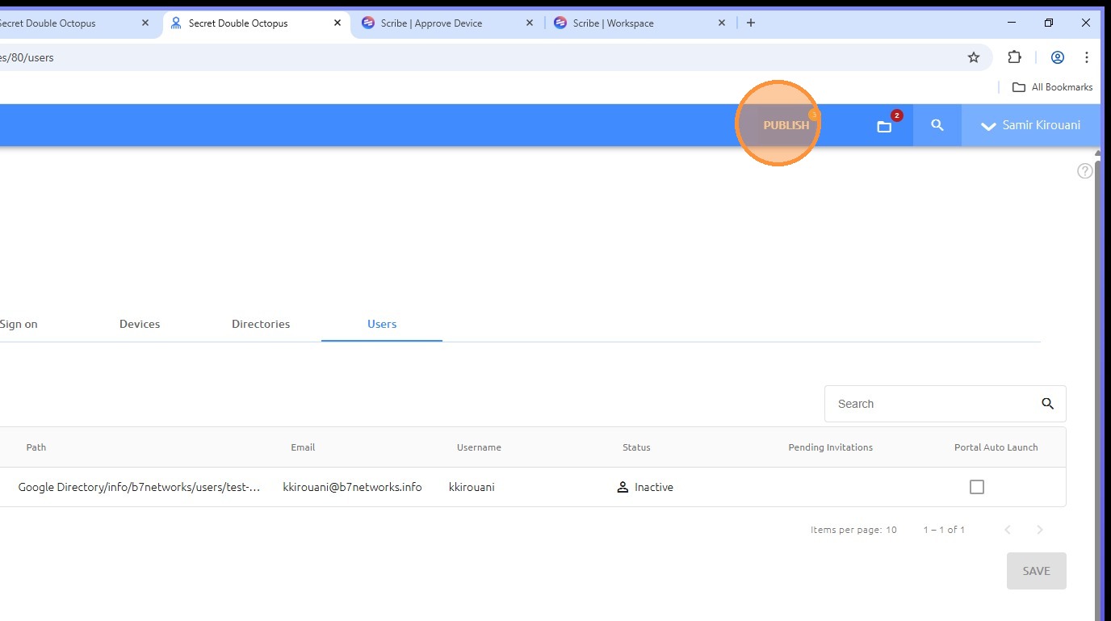Click the SAVE button
The height and width of the screenshot is (621, 1111).
(1037, 571)
